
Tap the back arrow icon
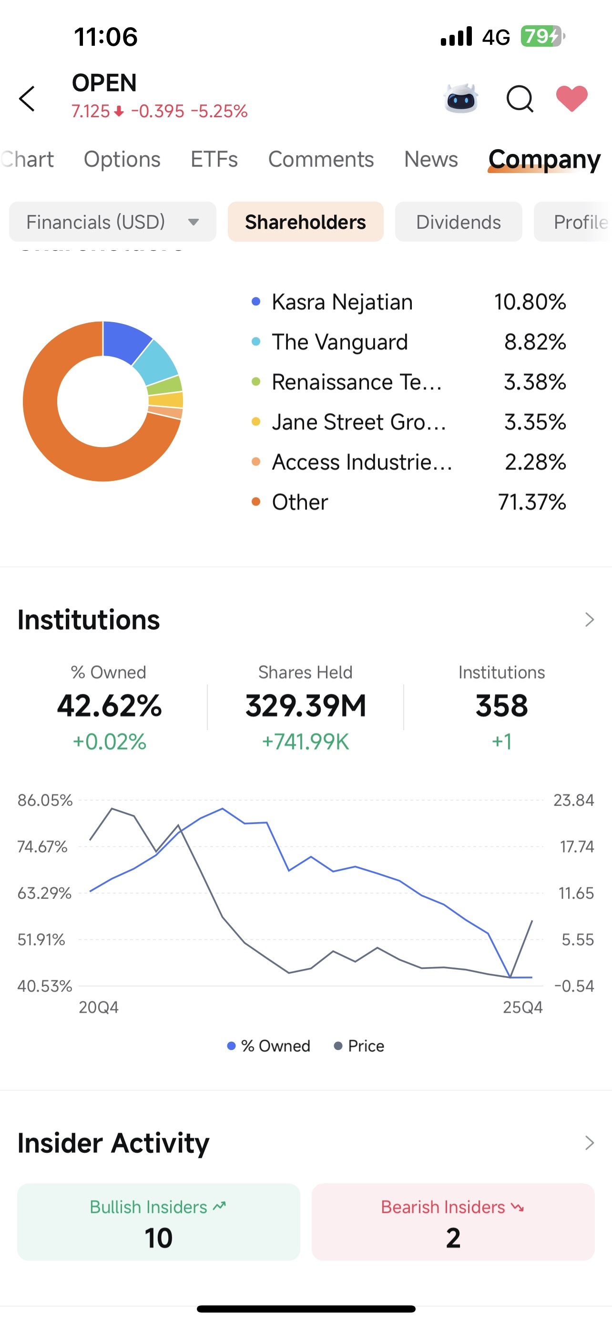coord(27,98)
